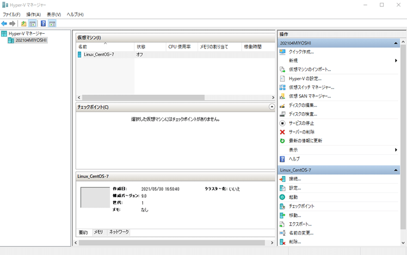The image size is (407, 255).
Task: Sort by 稼働時間 column header
Action: [258, 47]
